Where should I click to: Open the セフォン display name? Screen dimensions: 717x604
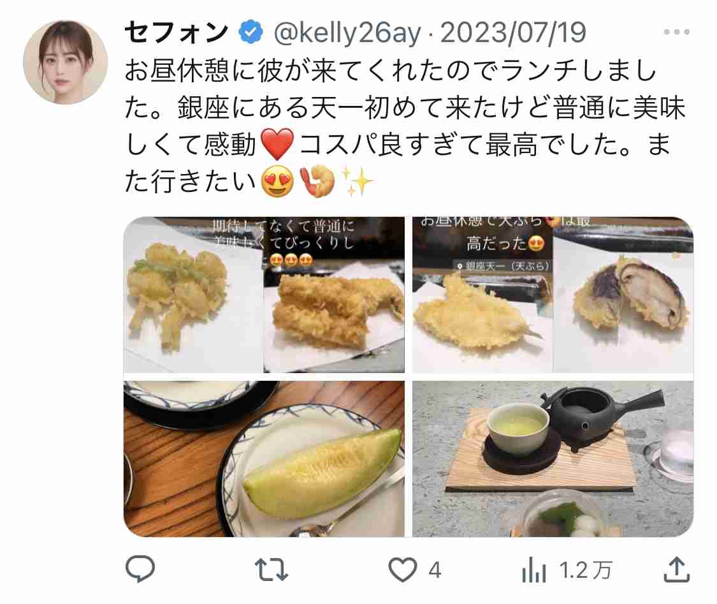(x=176, y=33)
